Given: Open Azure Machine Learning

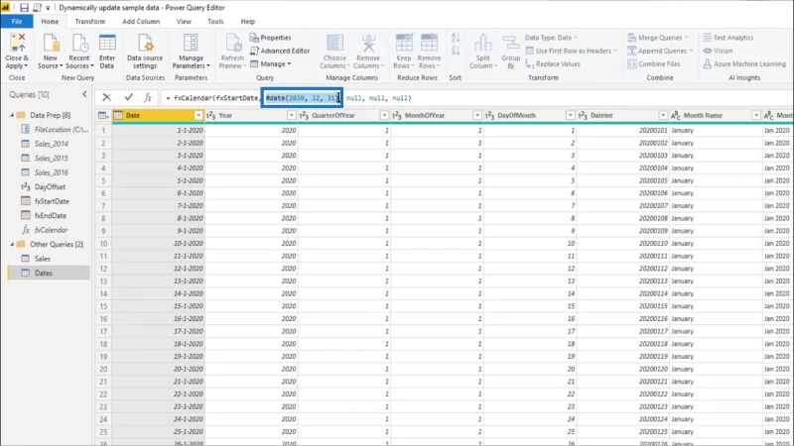Looking at the screenshot, I should point(744,63).
